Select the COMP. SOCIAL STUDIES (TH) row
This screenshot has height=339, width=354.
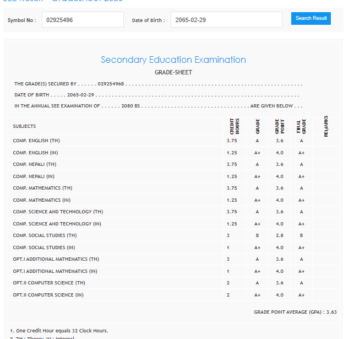[x=45, y=235]
